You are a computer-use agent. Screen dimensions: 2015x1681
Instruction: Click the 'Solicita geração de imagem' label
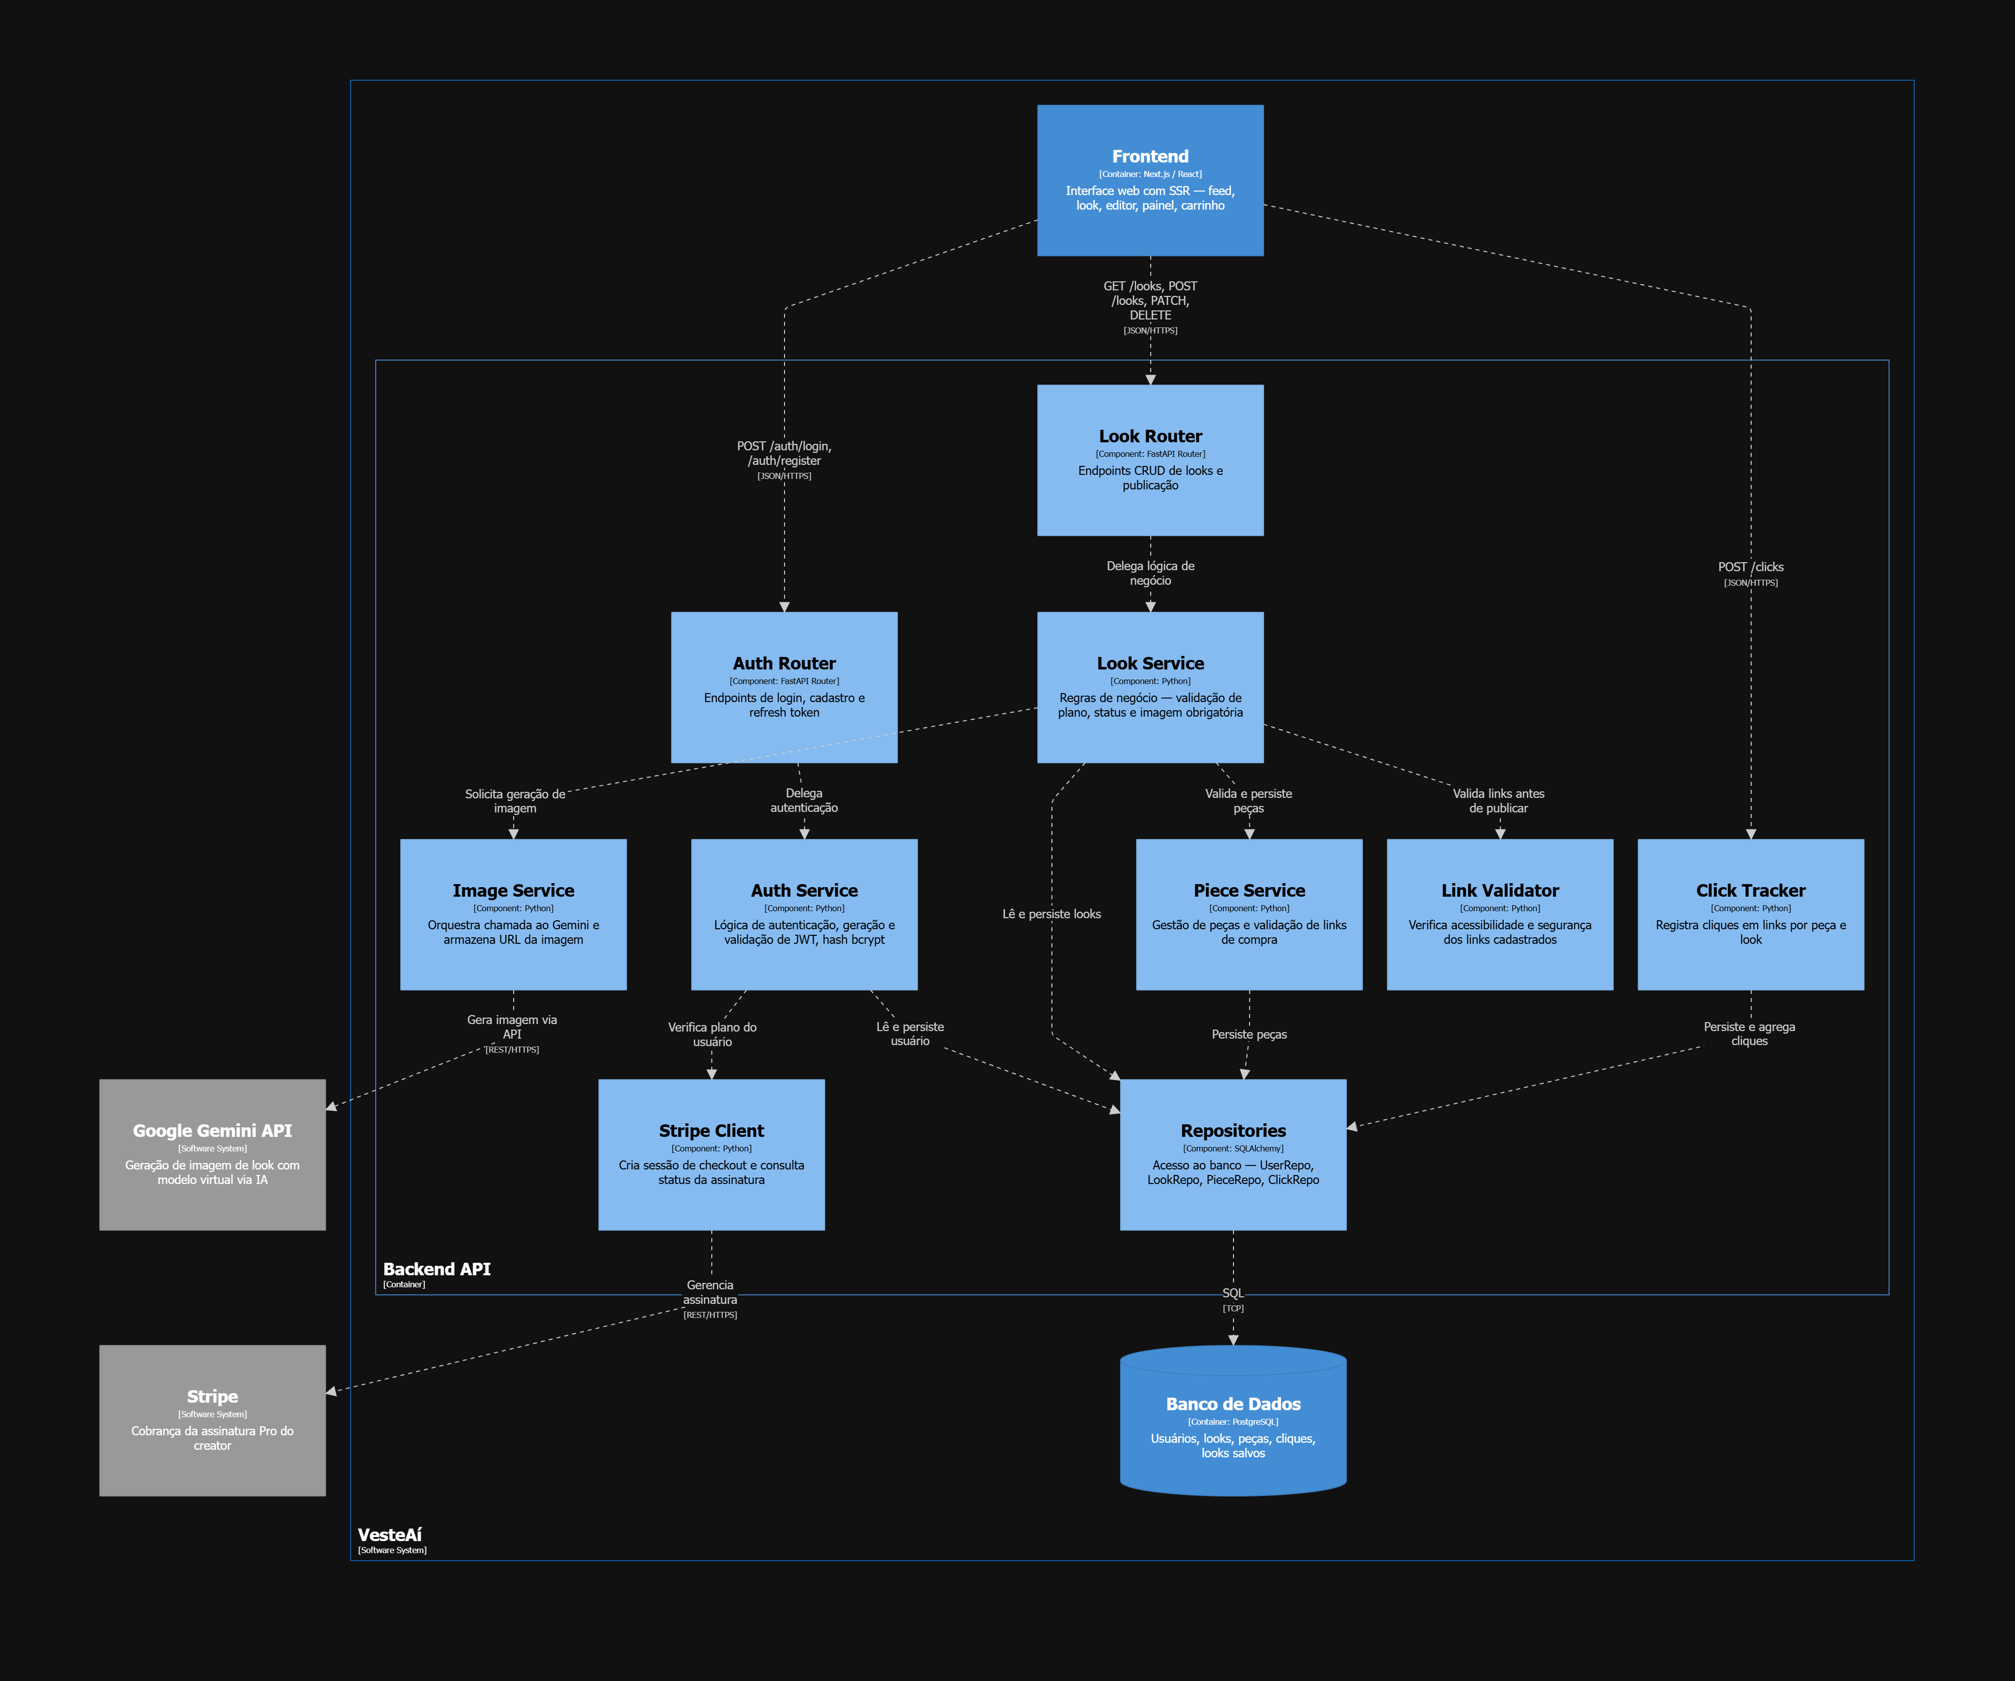[515, 801]
